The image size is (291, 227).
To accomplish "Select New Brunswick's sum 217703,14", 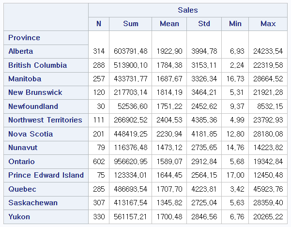I will pyautogui.click(x=130, y=92).
